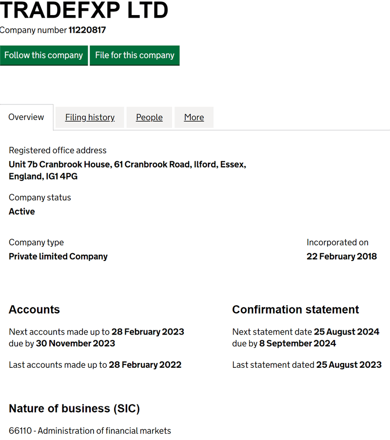Screen dimensions: 390x440
Task: Select the Private limited Company value
Action: pyautogui.click(x=58, y=257)
